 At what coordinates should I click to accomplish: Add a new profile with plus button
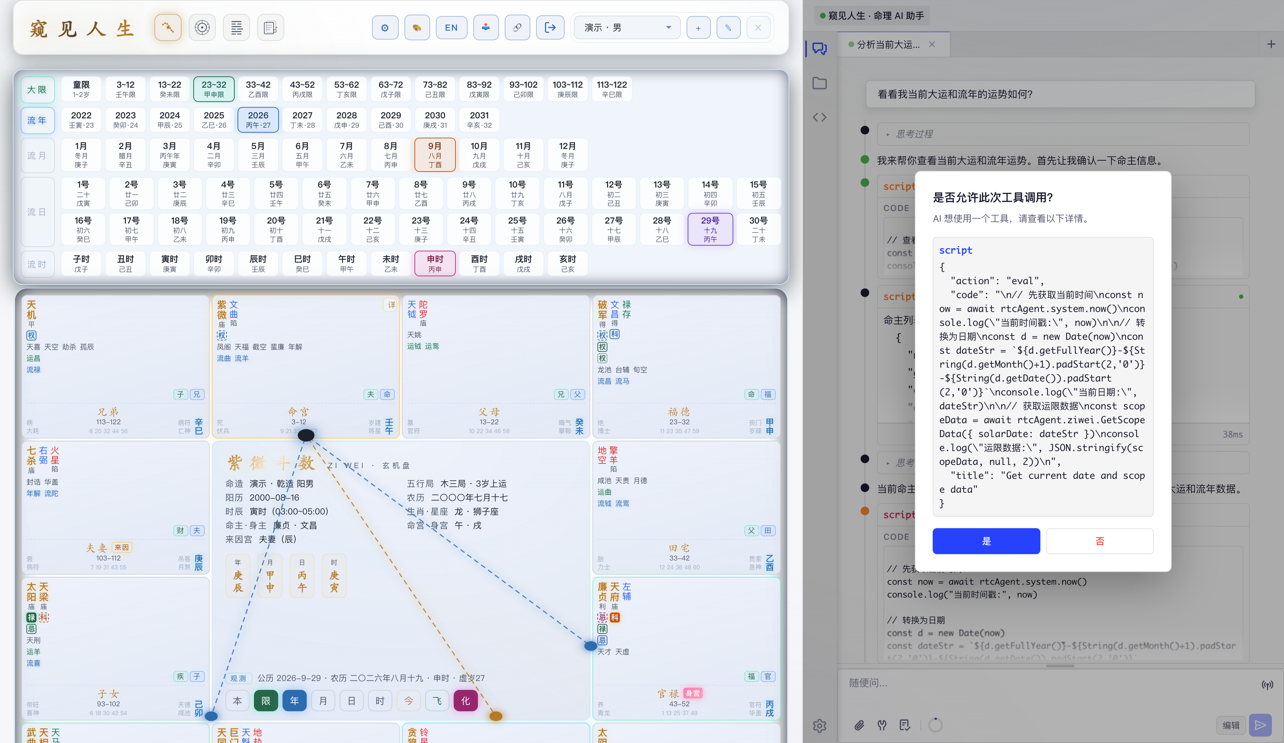[698, 27]
